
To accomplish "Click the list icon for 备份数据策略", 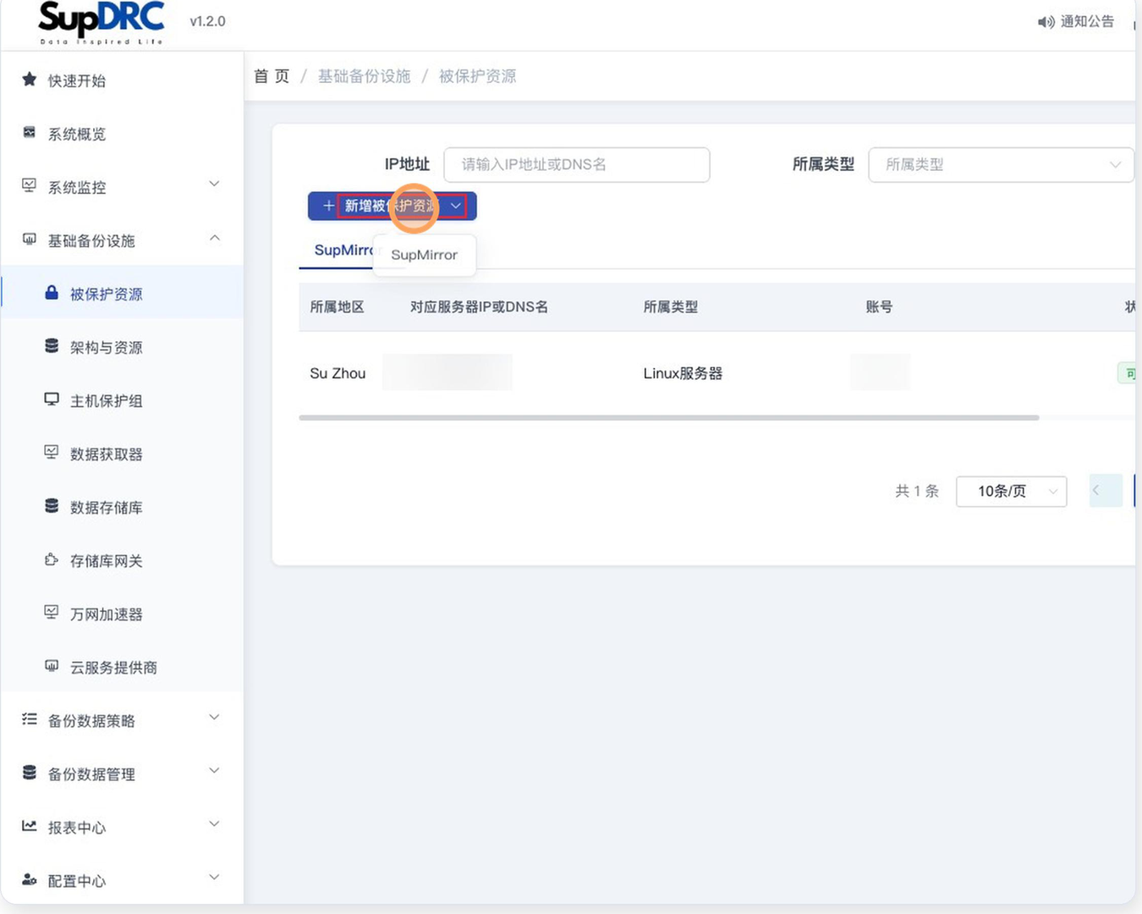I will [x=30, y=719].
